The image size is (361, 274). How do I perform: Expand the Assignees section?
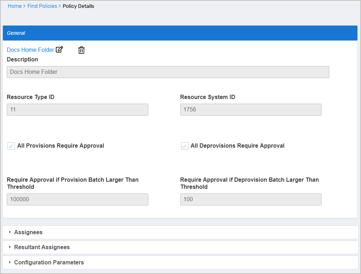[x=28, y=232]
